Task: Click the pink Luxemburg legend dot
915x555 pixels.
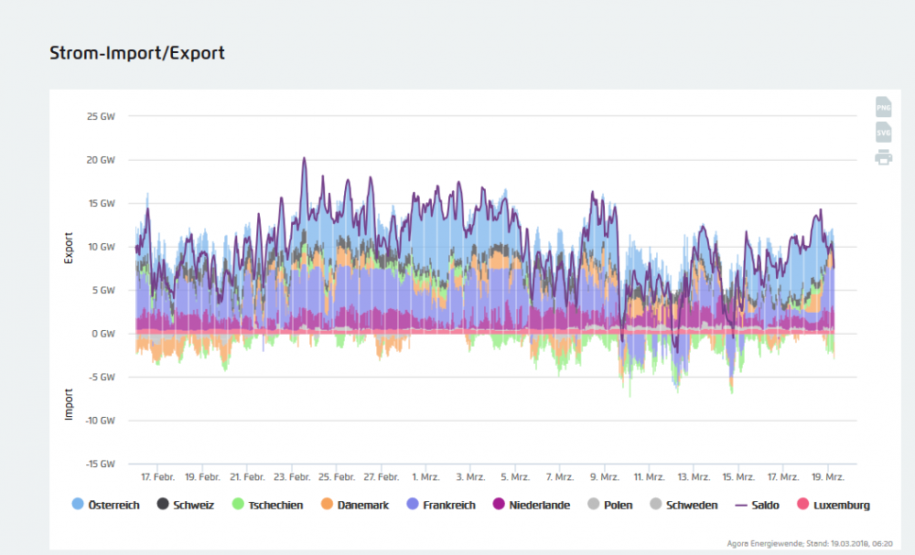Action: [804, 505]
